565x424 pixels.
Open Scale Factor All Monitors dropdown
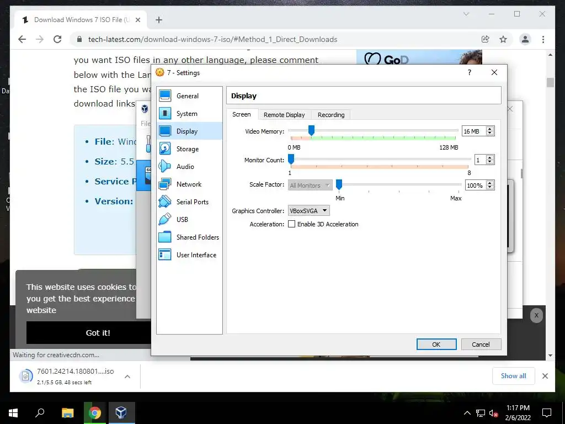click(310, 185)
